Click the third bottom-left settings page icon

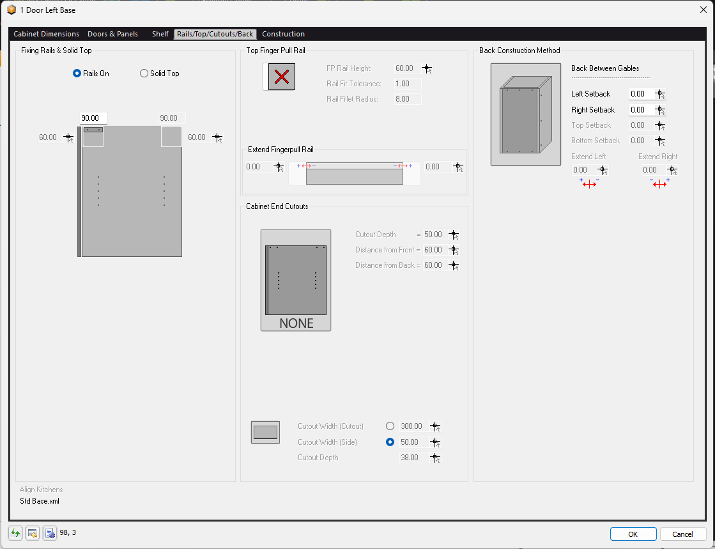[50, 532]
